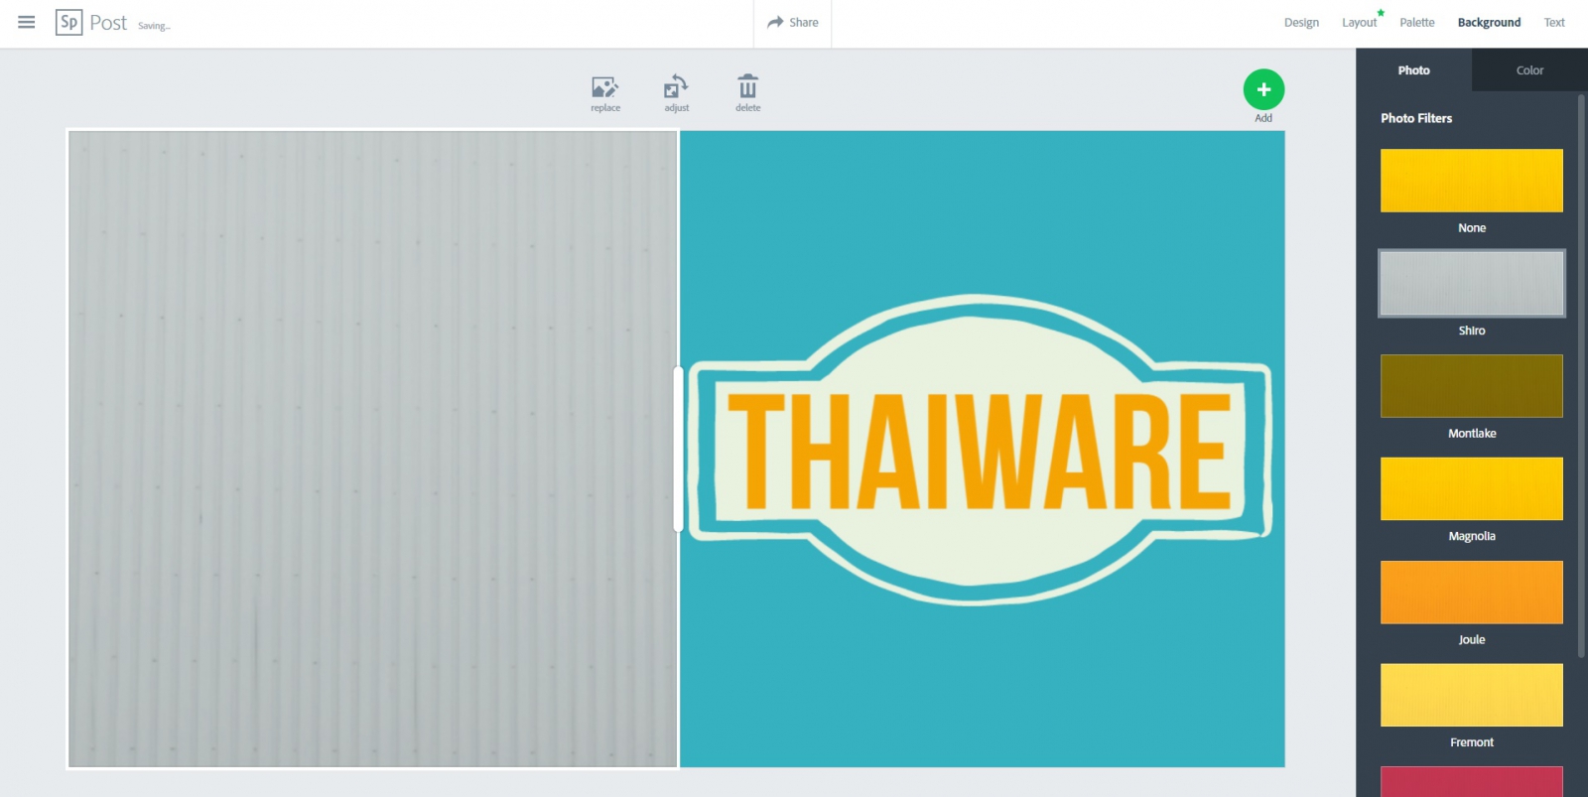Click the filters panel scrollbar
1588x797 pixels.
click(x=1581, y=375)
